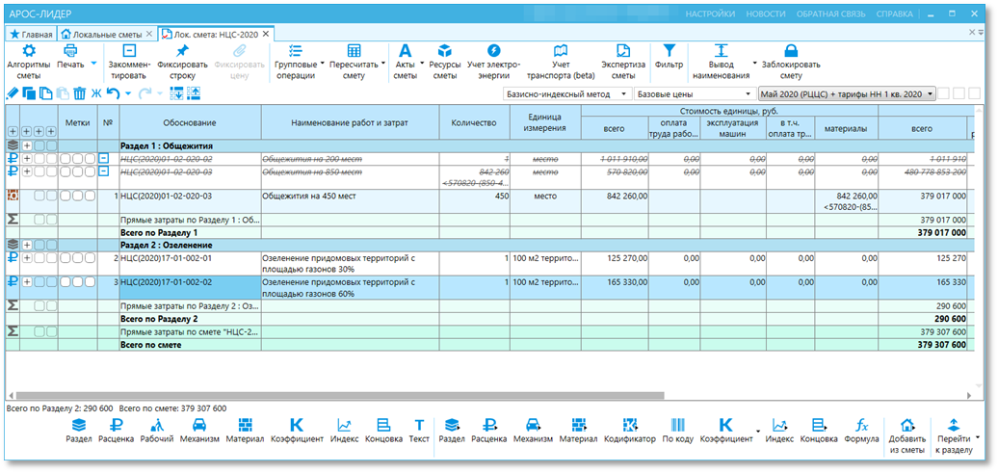Toggle first Метки checkbox for НЦС(2020)17-01-002-02
Screen dimensions: 998x473
pos(65,282)
